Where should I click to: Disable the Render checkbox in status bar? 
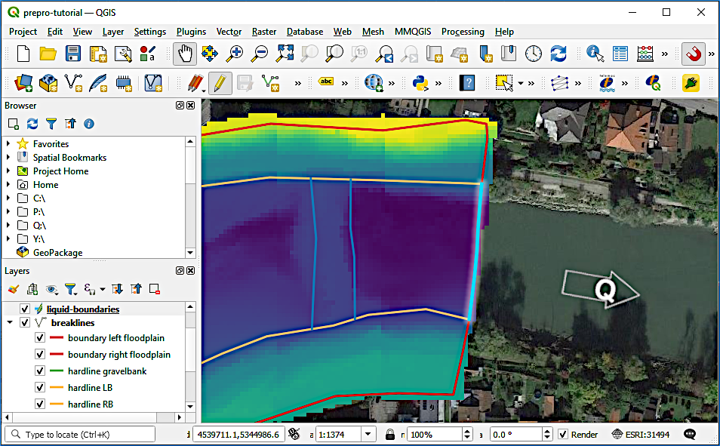(564, 434)
